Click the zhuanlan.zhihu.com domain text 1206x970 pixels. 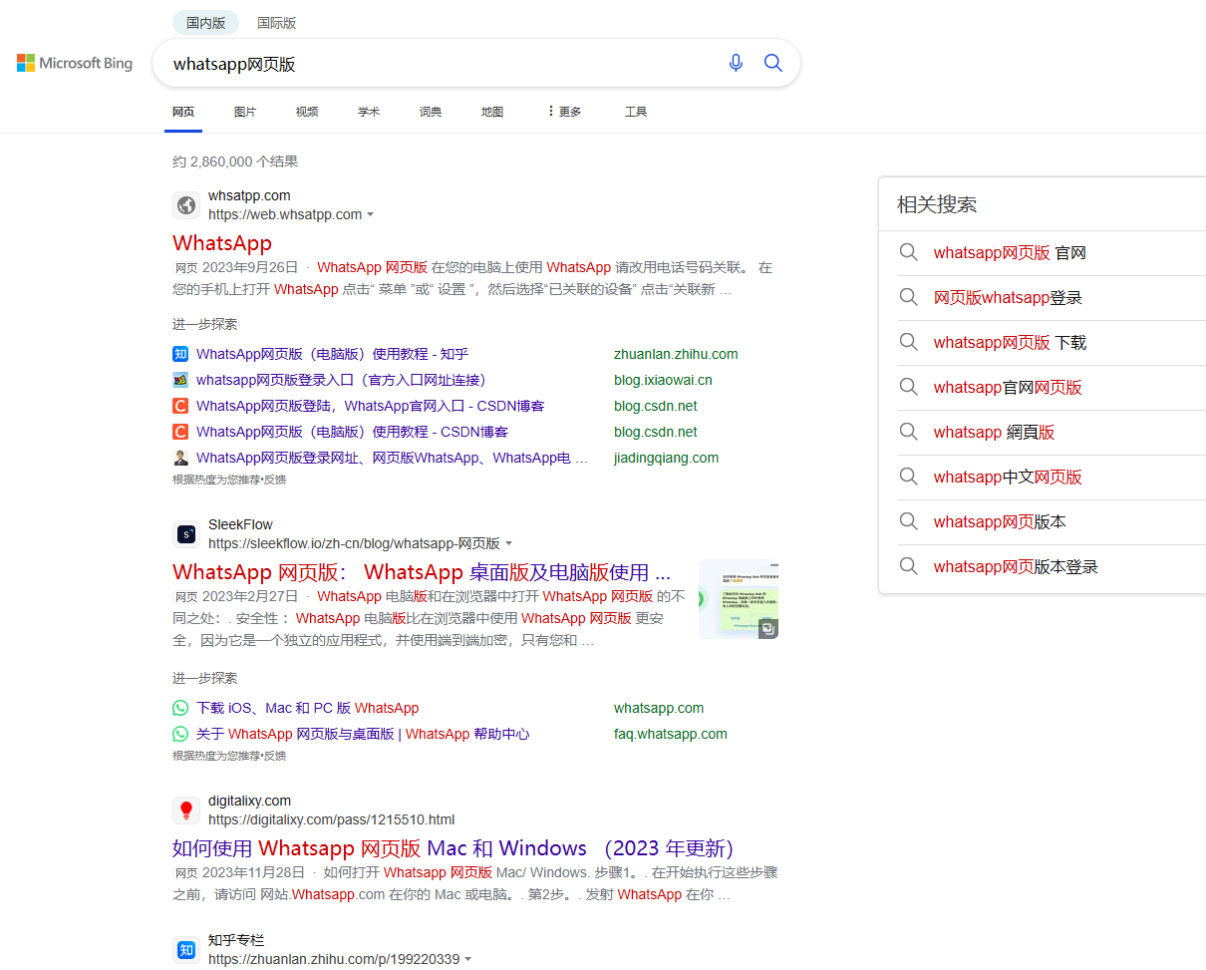pyautogui.click(x=676, y=354)
